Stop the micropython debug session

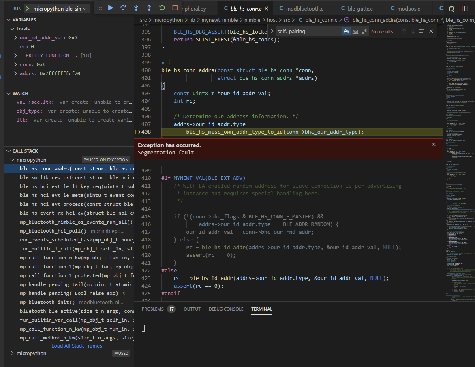click(x=174, y=7)
